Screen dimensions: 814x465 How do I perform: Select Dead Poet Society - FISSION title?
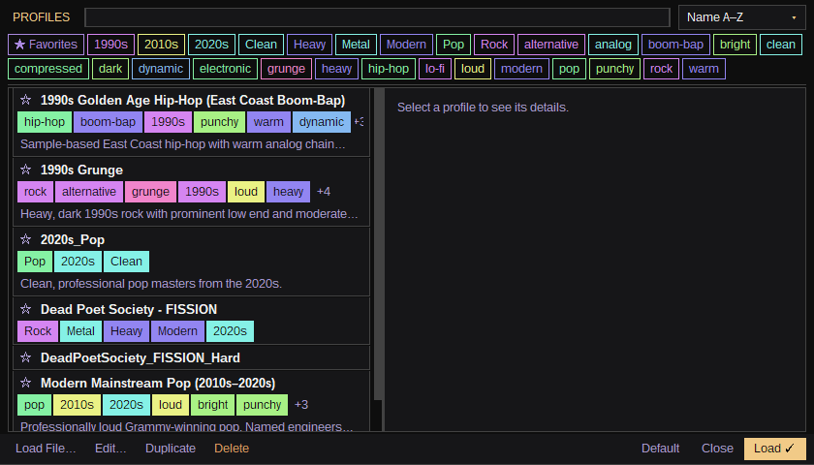click(x=129, y=309)
